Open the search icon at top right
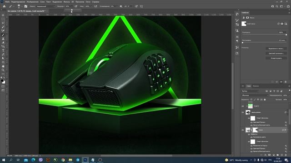This screenshot has height=163, width=291. click(277, 6)
